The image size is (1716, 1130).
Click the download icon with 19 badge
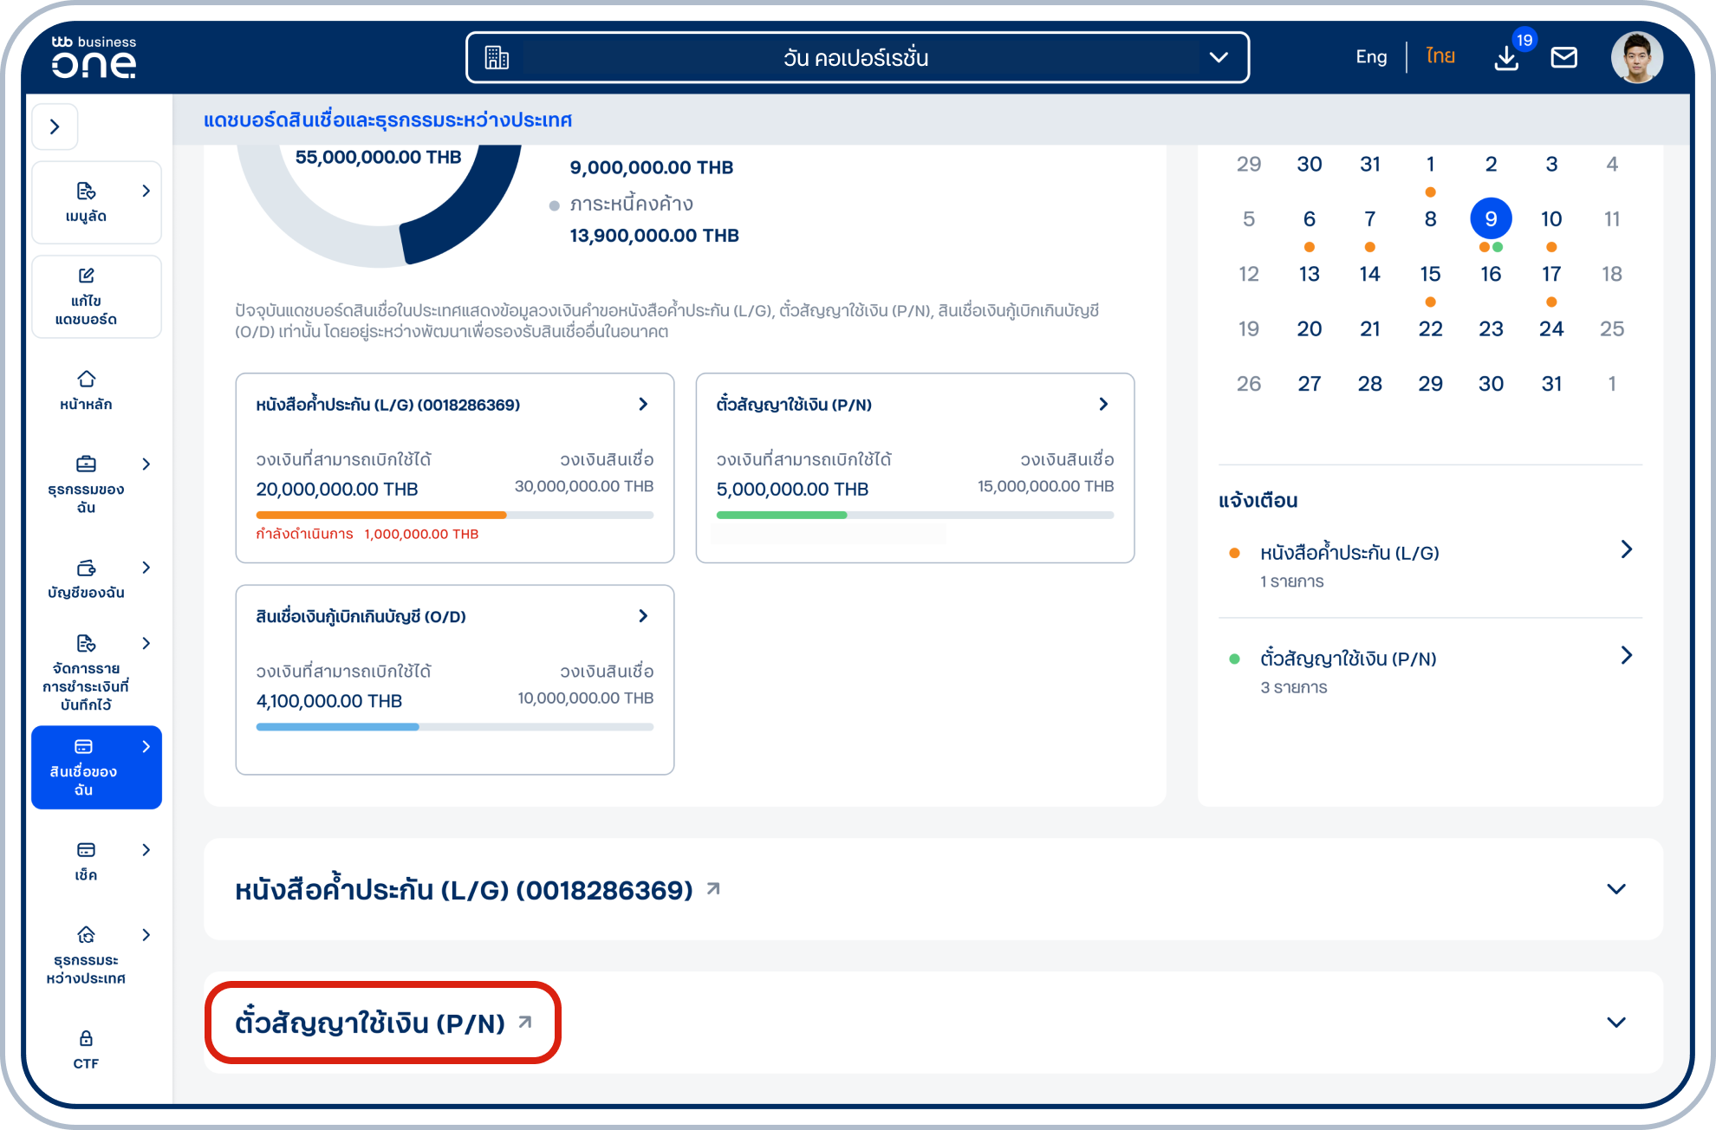point(1506,58)
